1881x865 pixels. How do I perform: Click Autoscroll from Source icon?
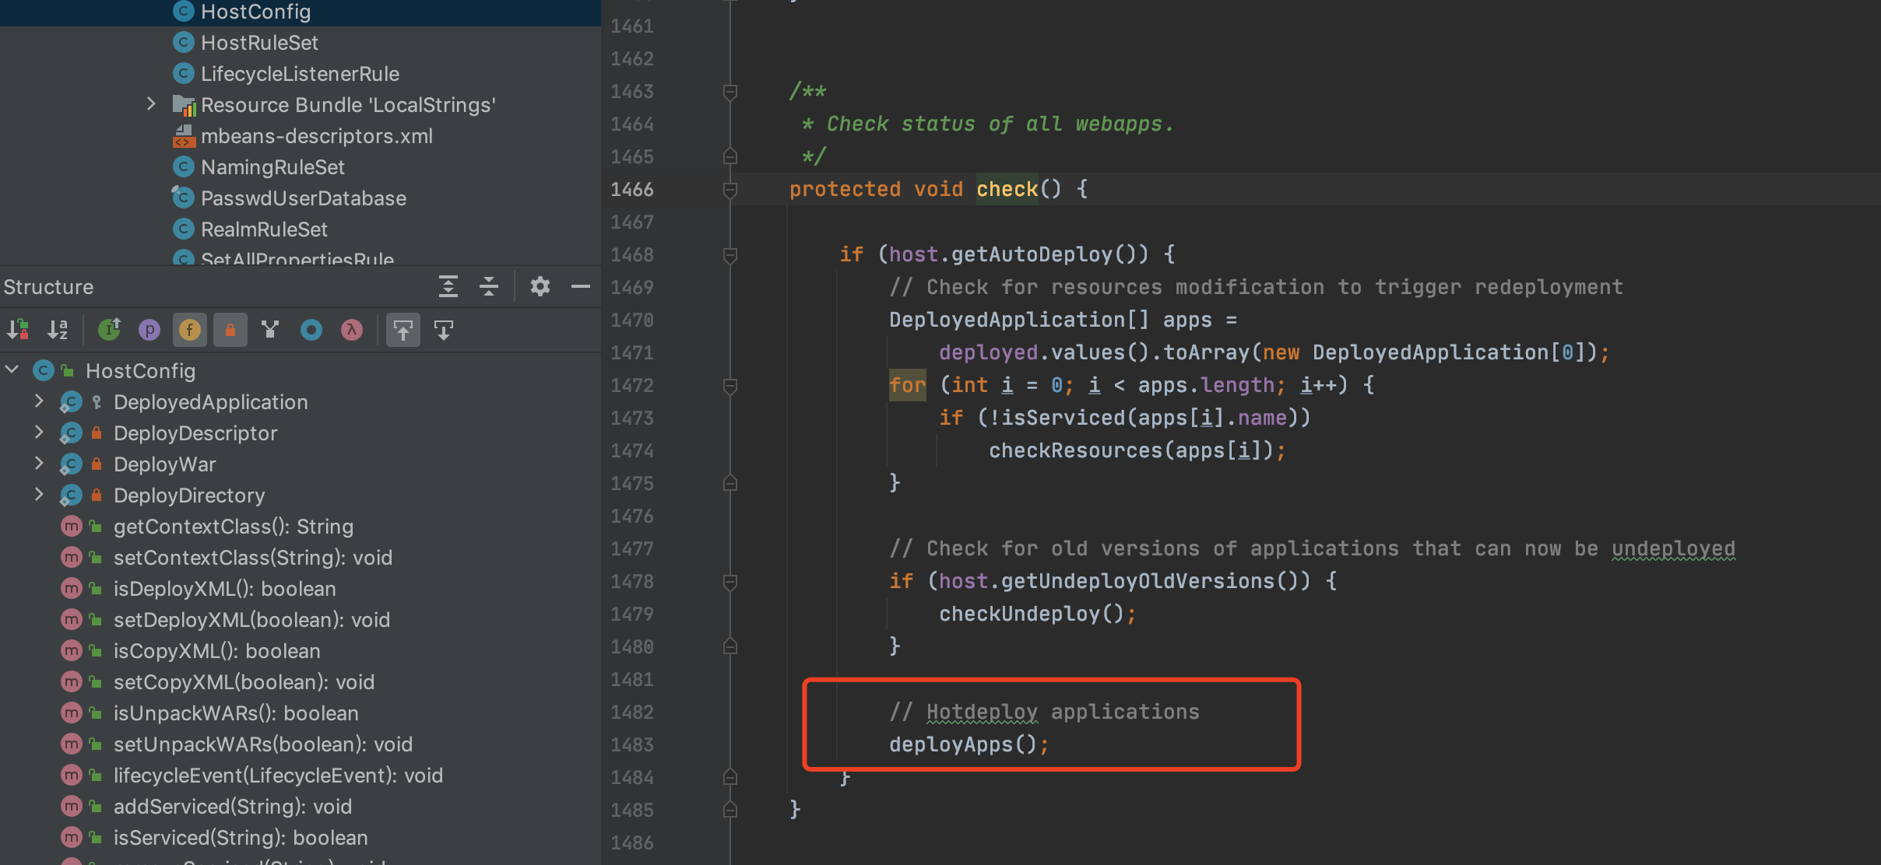(x=444, y=330)
